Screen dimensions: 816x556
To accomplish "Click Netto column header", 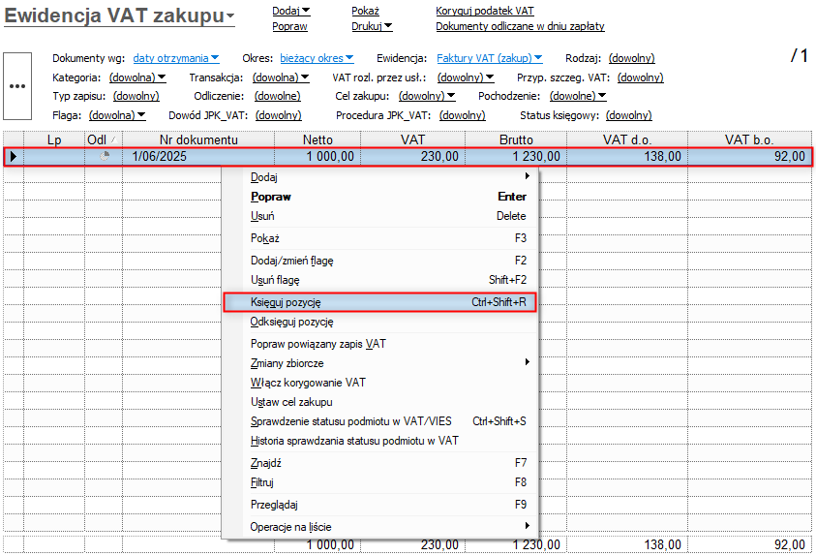I will click(x=317, y=139).
